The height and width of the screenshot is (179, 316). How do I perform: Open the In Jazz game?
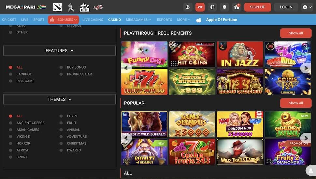(240, 54)
